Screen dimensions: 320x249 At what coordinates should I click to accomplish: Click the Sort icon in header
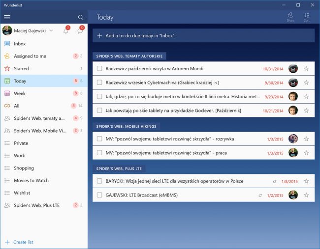(x=307, y=17)
